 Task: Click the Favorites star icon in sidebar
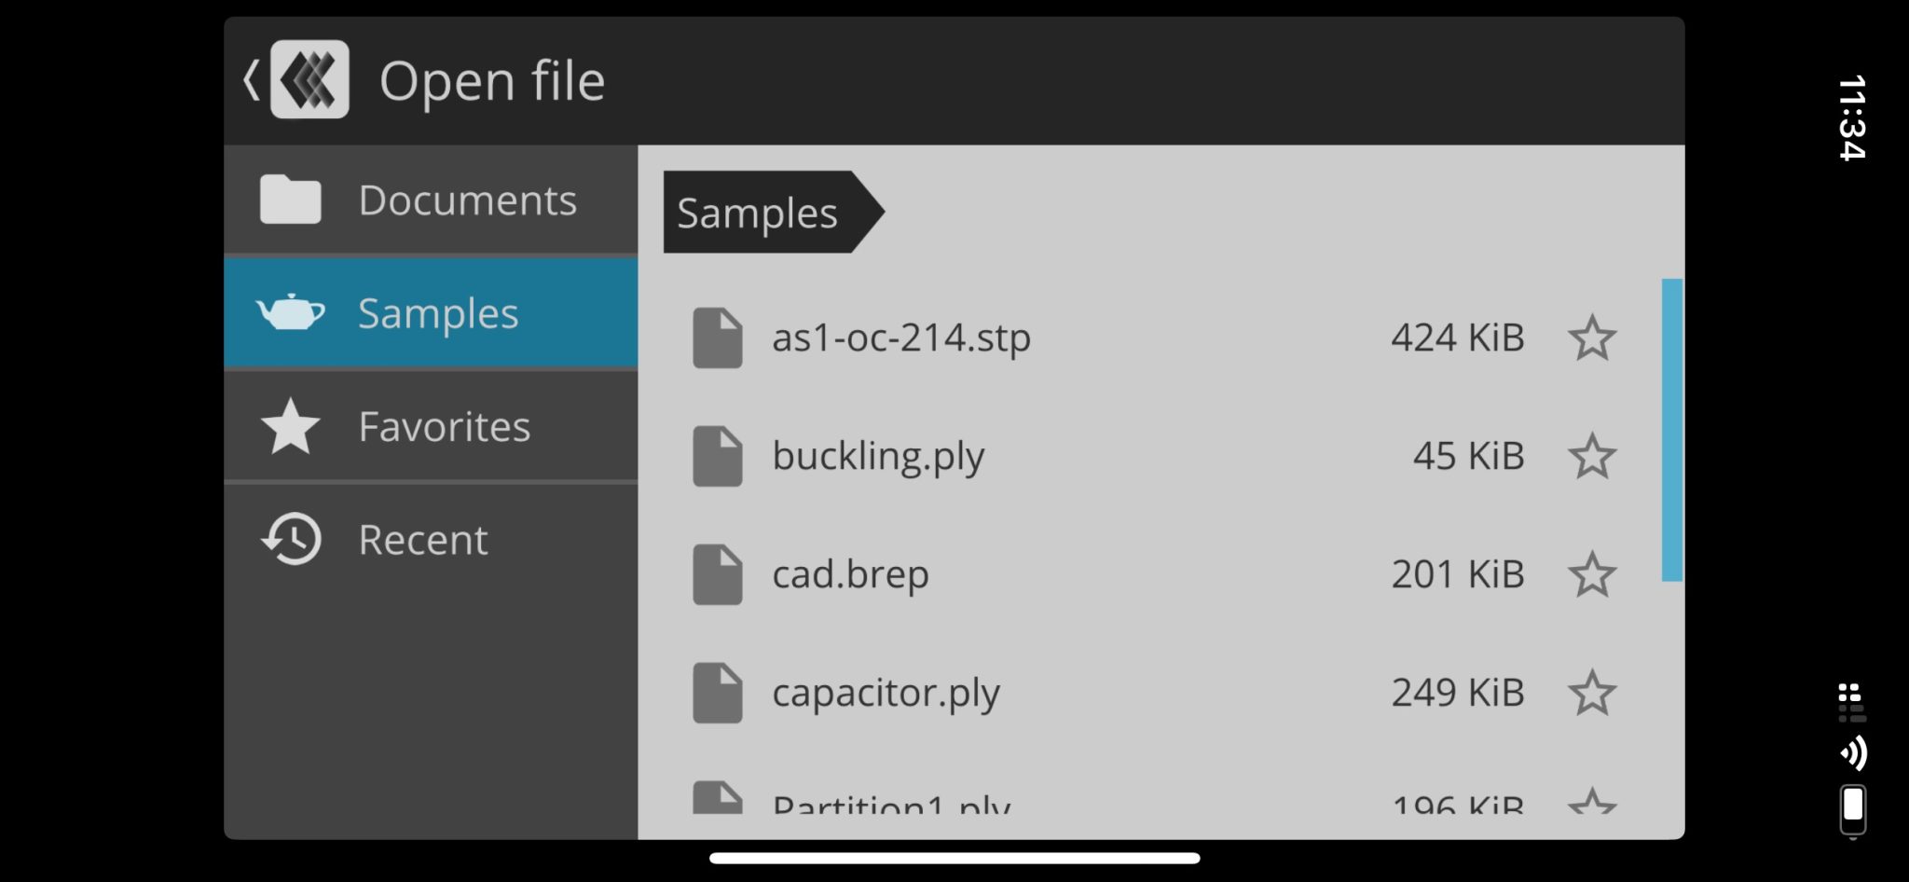290,426
